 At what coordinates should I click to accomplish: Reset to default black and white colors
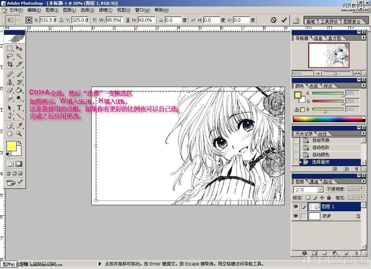pyautogui.click(x=8, y=154)
